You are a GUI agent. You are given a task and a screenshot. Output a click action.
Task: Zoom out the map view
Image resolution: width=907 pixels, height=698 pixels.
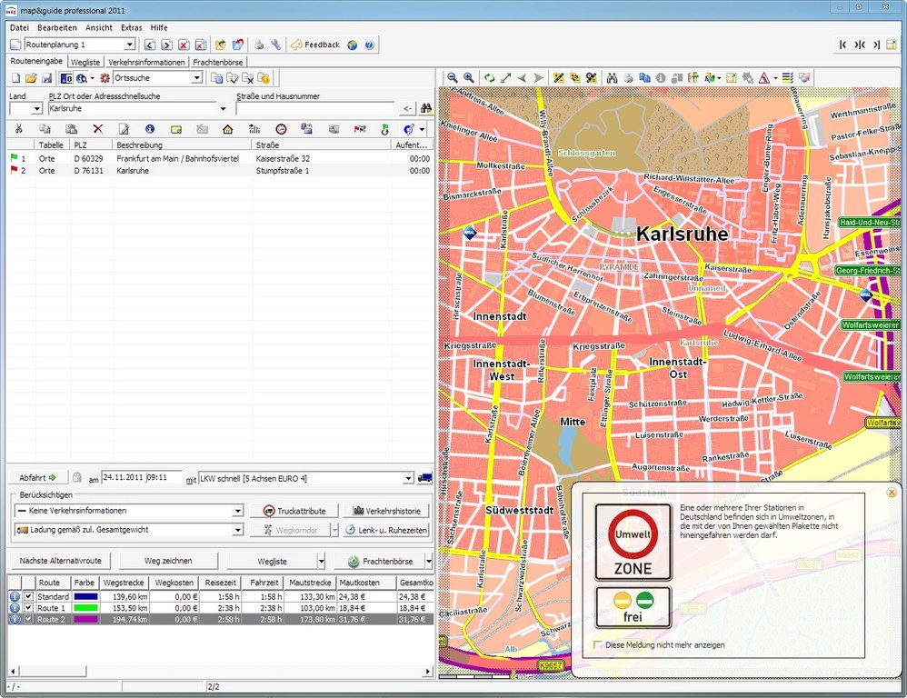tap(453, 77)
